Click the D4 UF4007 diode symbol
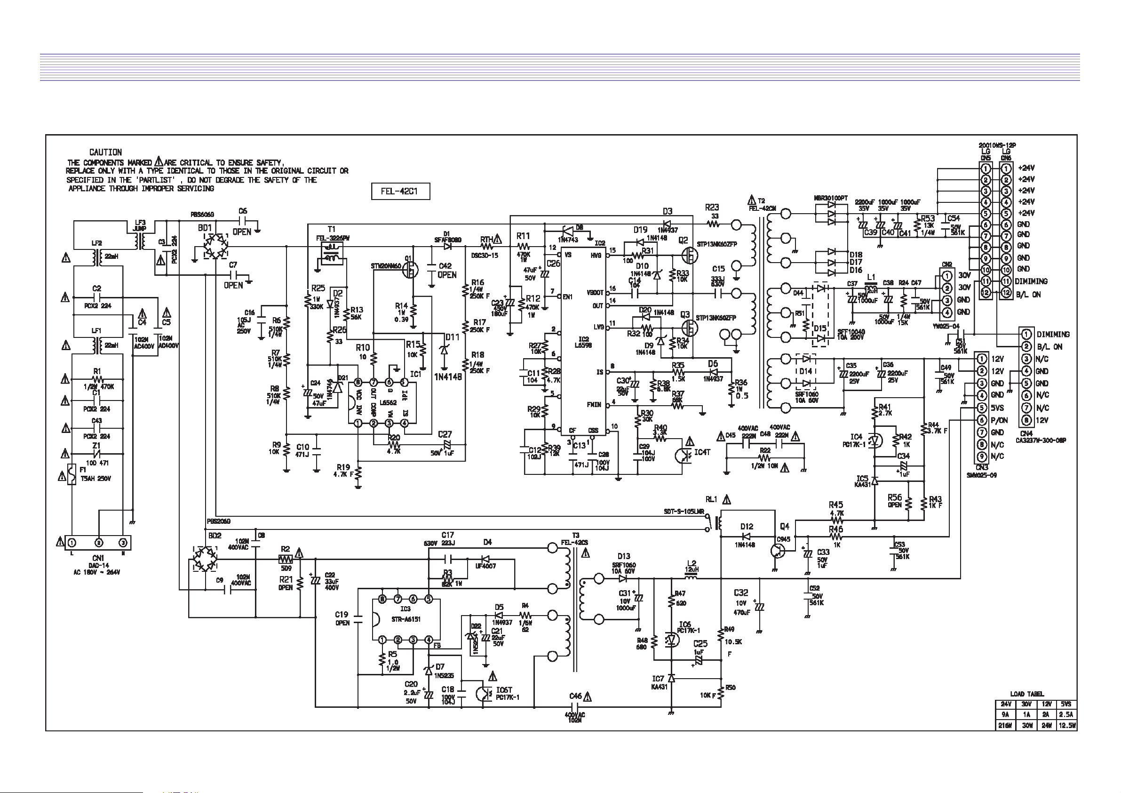 coord(485,559)
